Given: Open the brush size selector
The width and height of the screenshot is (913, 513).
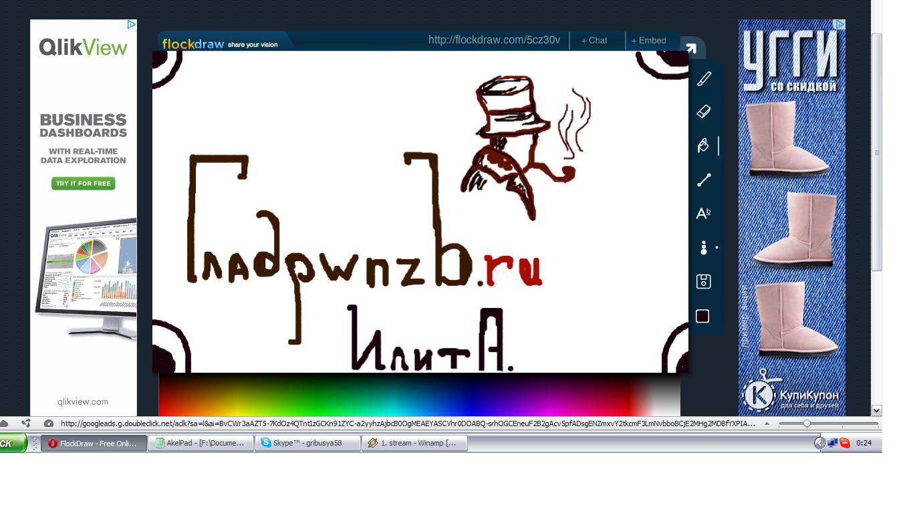Looking at the screenshot, I should pyautogui.click(x=704, y=248).
